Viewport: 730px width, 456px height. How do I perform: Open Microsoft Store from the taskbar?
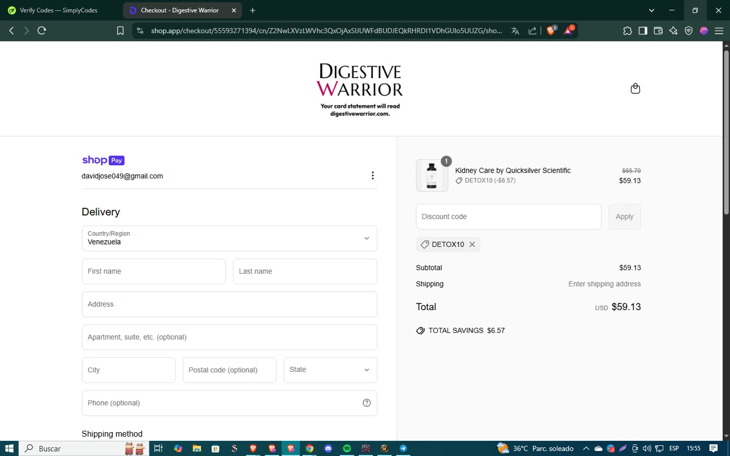click(x=216, y=448)
